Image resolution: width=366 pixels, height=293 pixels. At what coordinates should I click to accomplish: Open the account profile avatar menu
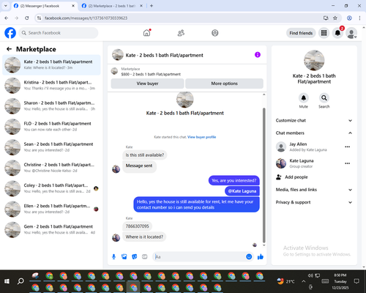click(x=351, y=33)
